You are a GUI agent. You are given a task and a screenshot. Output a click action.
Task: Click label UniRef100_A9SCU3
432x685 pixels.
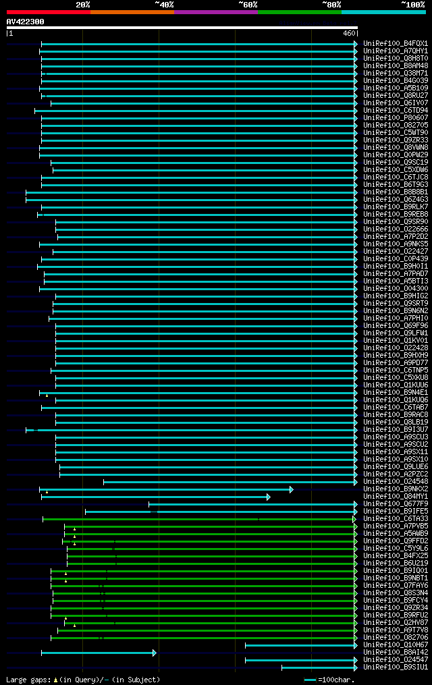click(396, 437)
